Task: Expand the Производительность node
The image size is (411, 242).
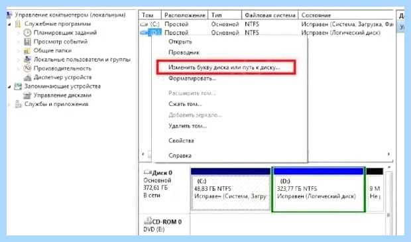Action: pos(19,69)
